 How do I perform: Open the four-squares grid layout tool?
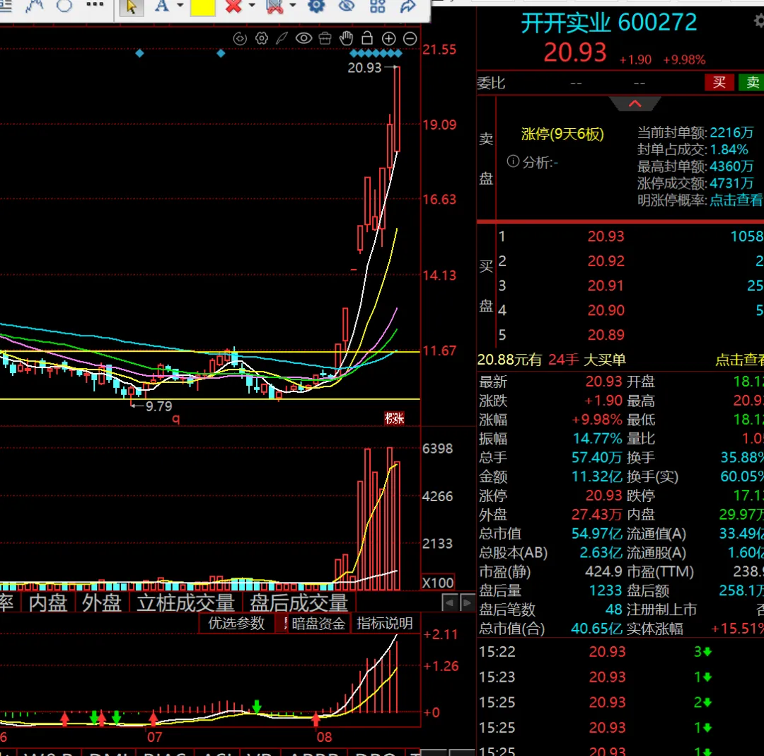click(377, 6)
